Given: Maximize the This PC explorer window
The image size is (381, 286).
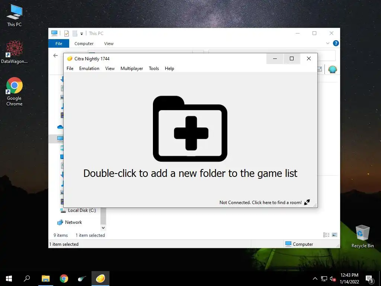Looking at the screenshot, I should click(314, 33).
